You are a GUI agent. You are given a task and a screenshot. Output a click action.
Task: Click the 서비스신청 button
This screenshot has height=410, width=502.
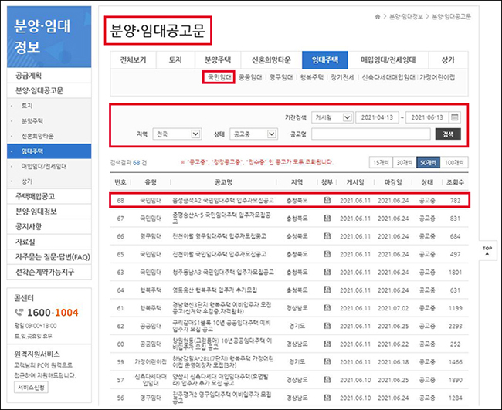[x=31, y=388]
